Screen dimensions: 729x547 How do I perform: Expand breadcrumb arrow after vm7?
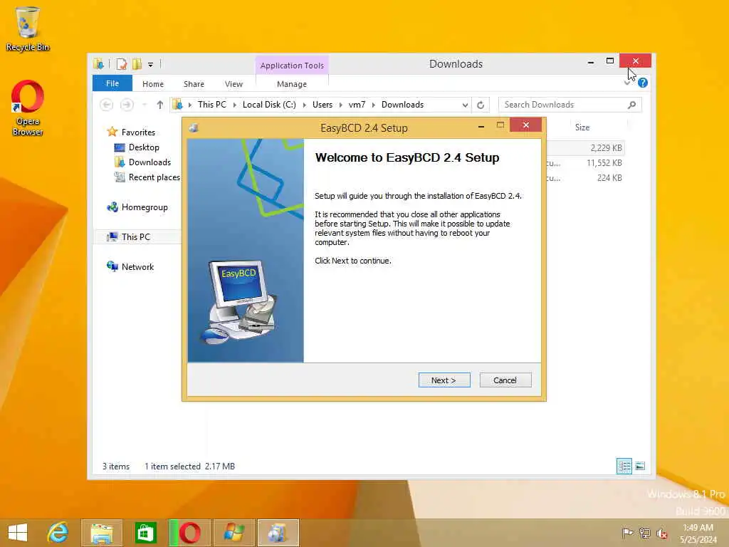374,105
